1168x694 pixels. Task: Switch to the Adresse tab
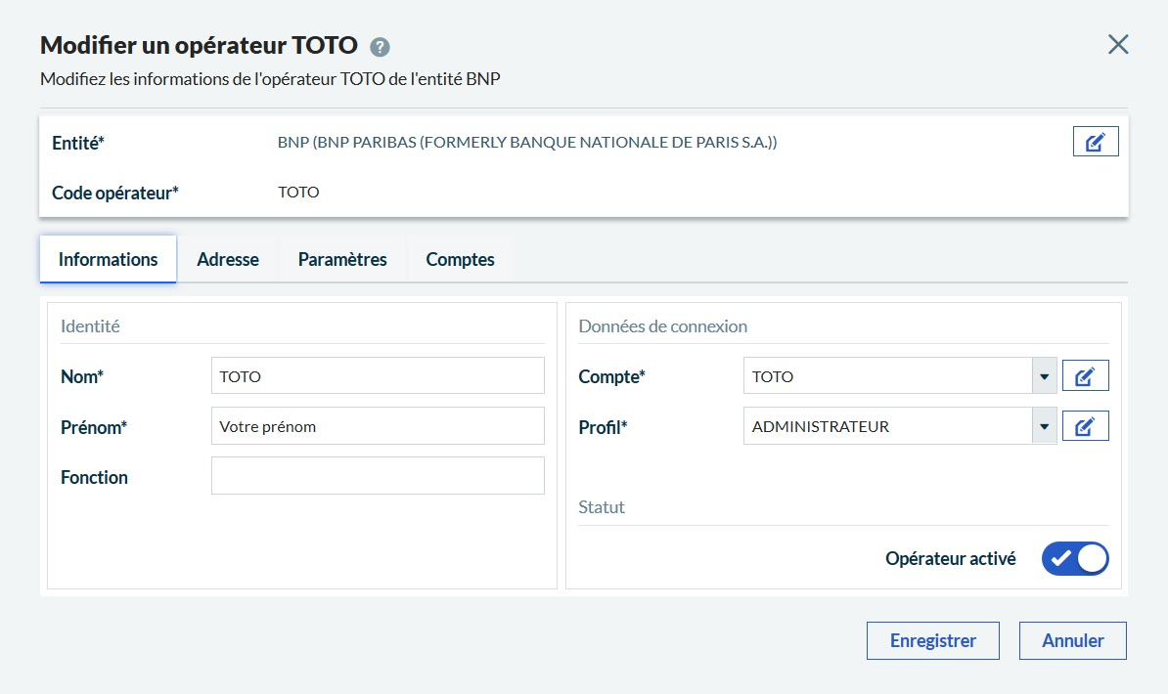[228, 259]
